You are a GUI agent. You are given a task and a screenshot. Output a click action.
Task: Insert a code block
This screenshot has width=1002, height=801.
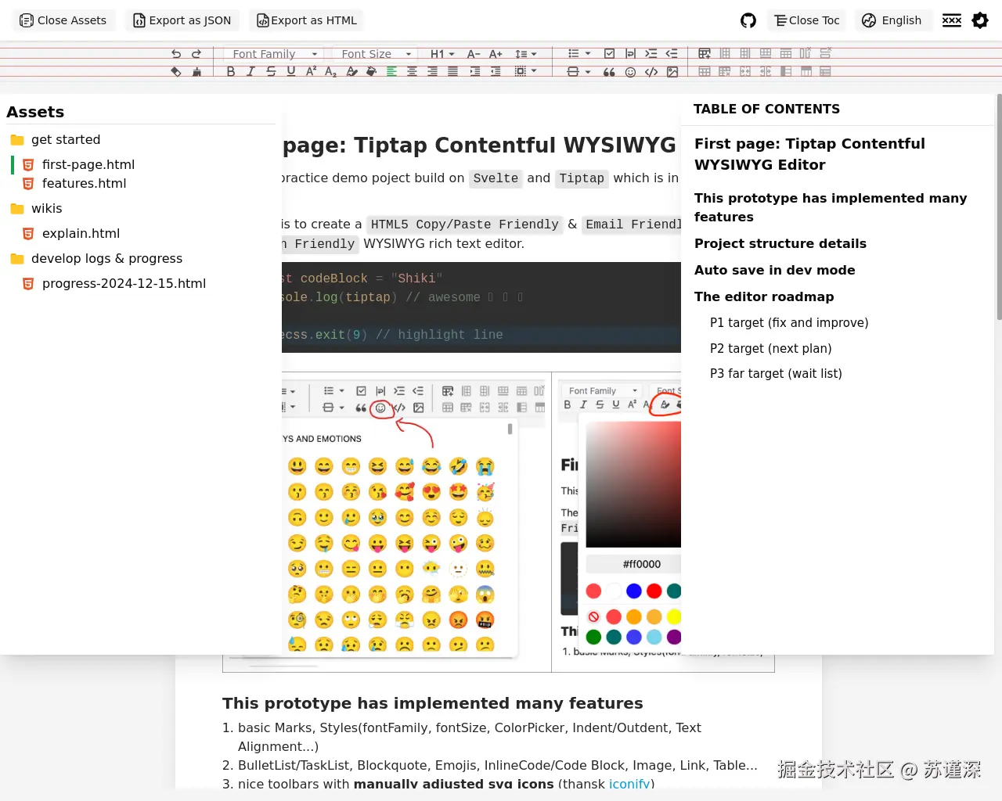point(651,71)
